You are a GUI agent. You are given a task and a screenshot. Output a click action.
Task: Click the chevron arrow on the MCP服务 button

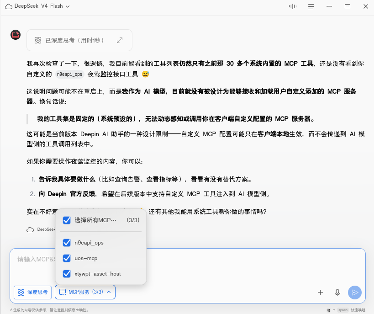coord(109,292)
